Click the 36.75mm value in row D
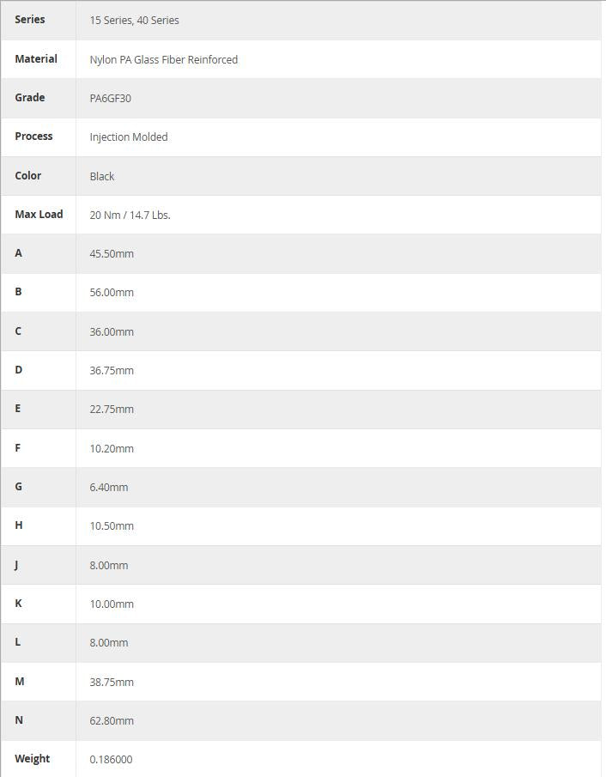 click(x=112, y=371)
